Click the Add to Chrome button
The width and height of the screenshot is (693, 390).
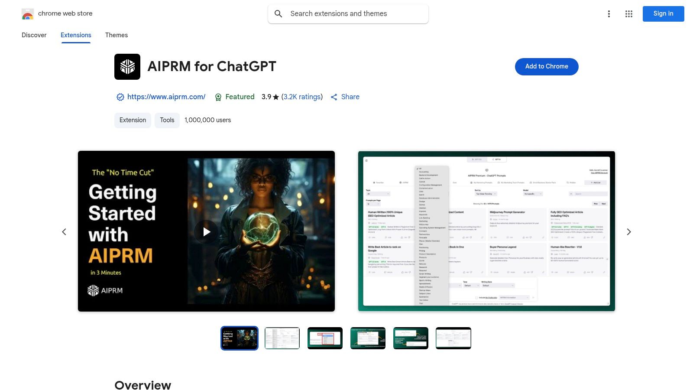tap(546, 66)
